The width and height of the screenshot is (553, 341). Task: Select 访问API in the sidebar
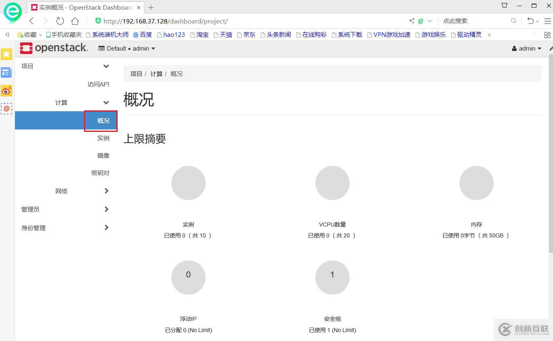[99, 85]
